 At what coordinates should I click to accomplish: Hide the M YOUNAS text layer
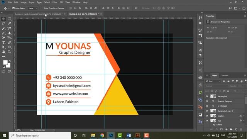pos(207,106)
